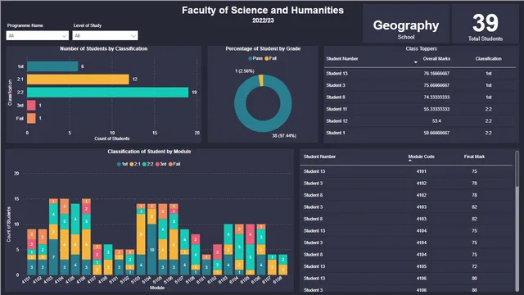This screenshot has height=295, width=524.
Task: Click sort arrow in Class Toppers header
Action: pyautogui.click(x=416, y=62)
